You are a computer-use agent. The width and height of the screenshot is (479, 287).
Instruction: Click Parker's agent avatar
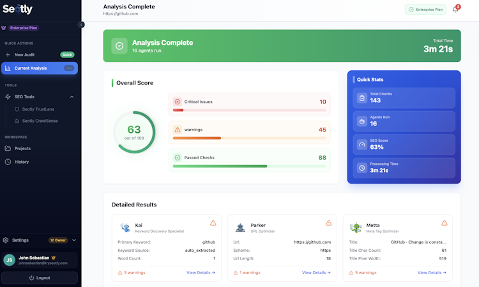click(240, 228)
